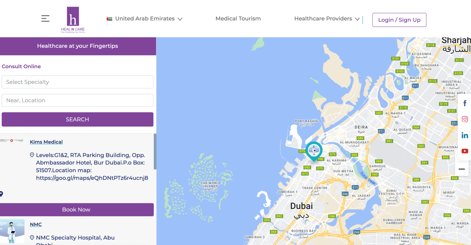The image size is (471, 245).
Task: Open the Select Specialty field
Action: 77,82
